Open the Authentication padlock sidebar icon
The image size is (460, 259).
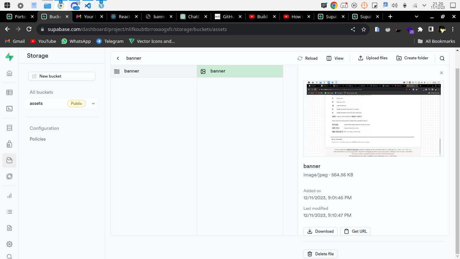(9, 144)
